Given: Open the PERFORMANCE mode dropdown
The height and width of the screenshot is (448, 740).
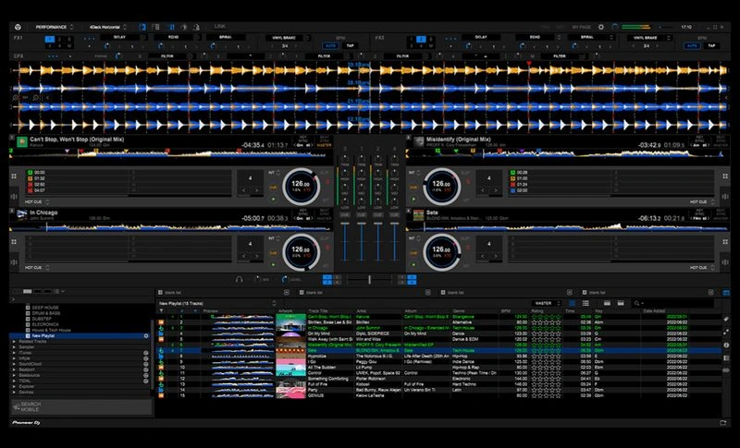Looking at the screenshot, I should pyautogui.click(x=55, y=28).
